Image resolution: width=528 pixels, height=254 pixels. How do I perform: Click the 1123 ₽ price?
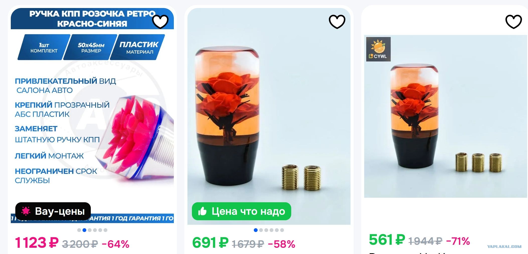[37, 243]
